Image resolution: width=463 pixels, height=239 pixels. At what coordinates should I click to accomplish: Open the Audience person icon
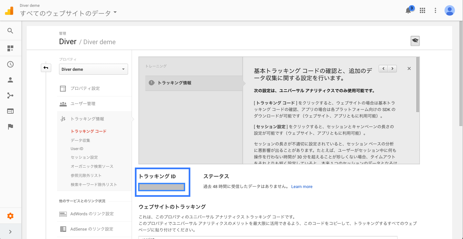[10, 80]
